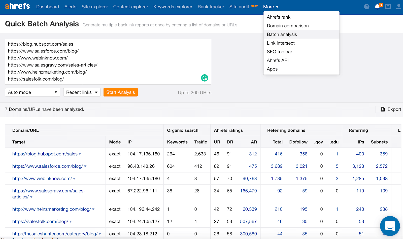
Task: Choose Domain comparison in the More menu
Action: pyautogui.click(x=287, y=25)
